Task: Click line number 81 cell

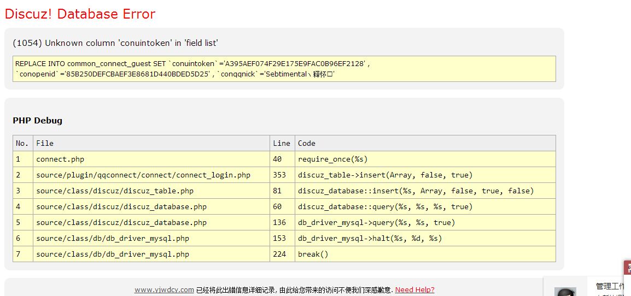Action: (282, 191)
